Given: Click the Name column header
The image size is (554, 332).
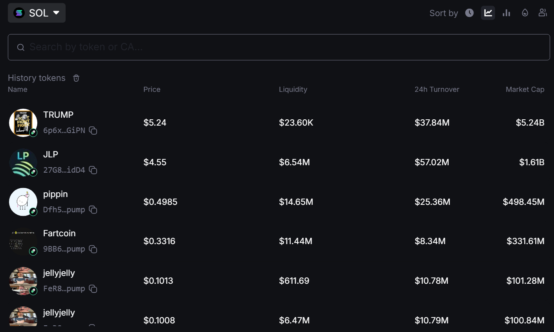Looking at the screenshot, I should [x=18, y=89].
